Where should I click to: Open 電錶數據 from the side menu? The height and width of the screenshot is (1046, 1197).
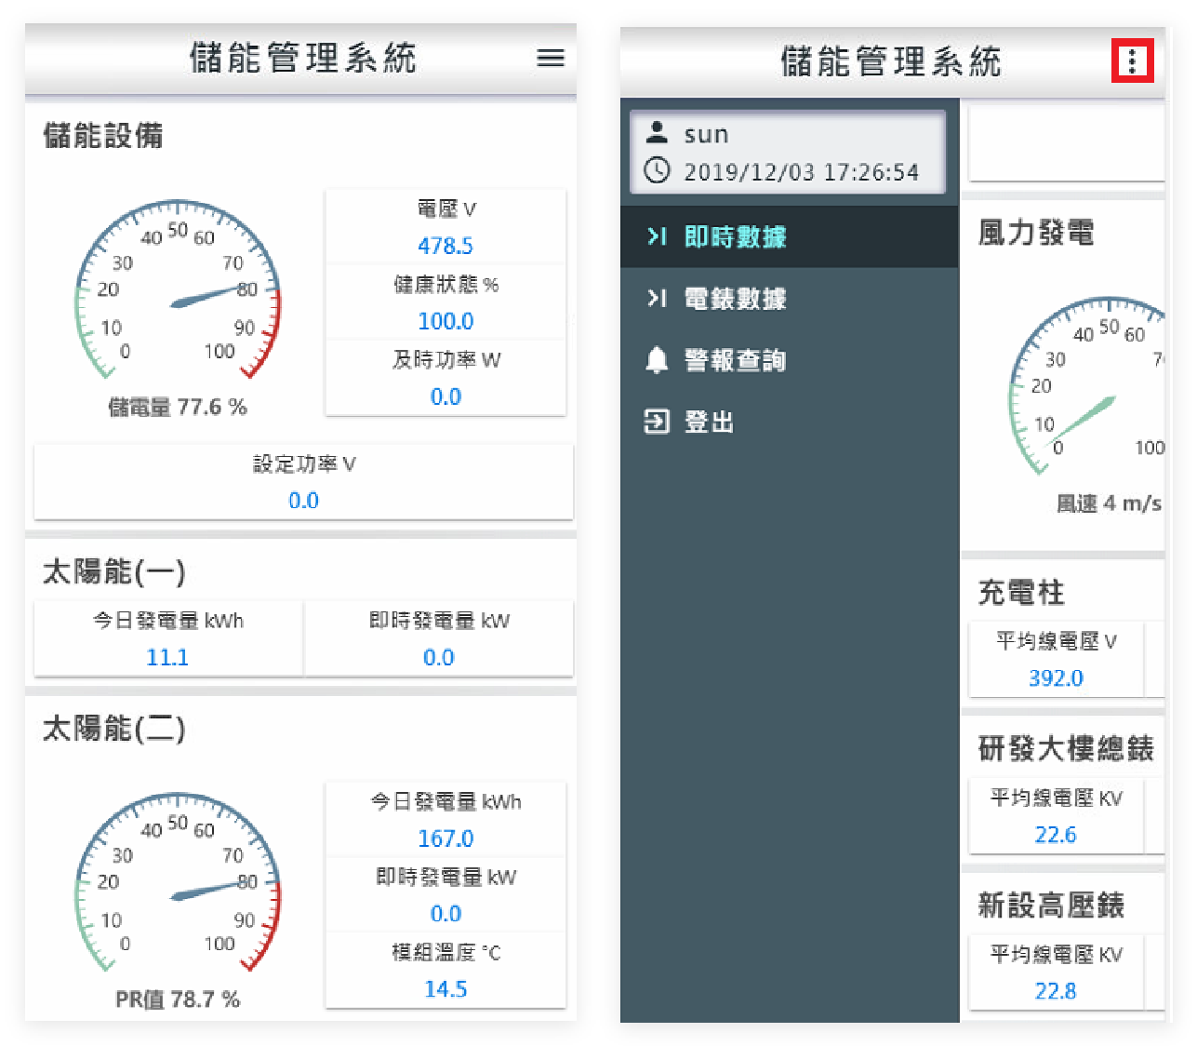(x=735, y=299)
